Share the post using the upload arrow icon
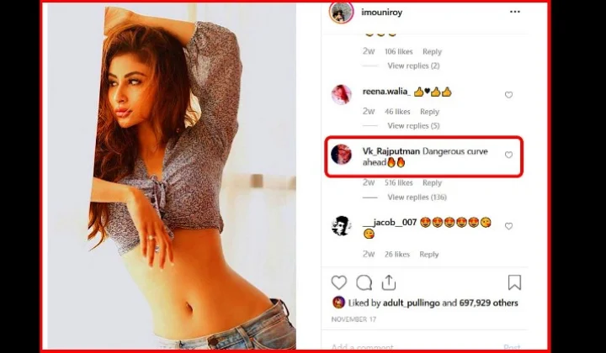 pyautogui.click(x=389, y=282)
